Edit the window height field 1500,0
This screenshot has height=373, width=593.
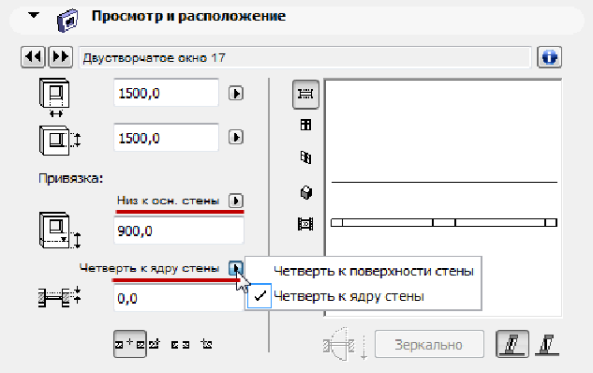(x=166, y=138)
